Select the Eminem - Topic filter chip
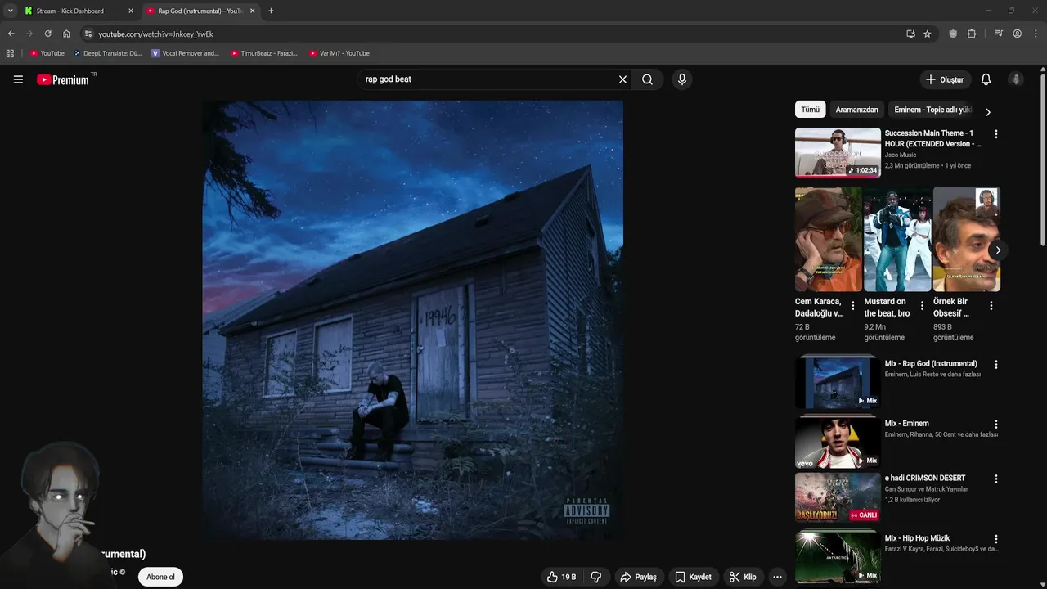This screenshot has height=589, width=1047. pyautogui.click(x=932, y=110)
